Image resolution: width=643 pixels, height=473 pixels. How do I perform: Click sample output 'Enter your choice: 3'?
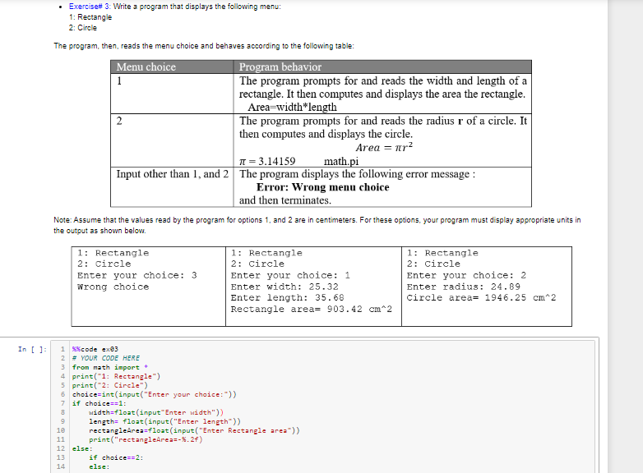(137, 275)
